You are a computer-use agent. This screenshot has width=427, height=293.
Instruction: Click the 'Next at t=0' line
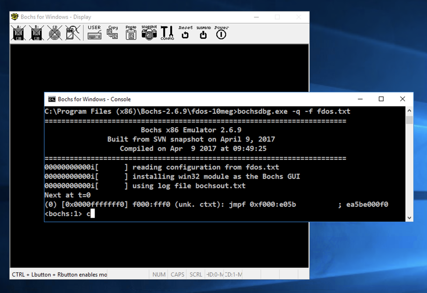pos(68,195)
